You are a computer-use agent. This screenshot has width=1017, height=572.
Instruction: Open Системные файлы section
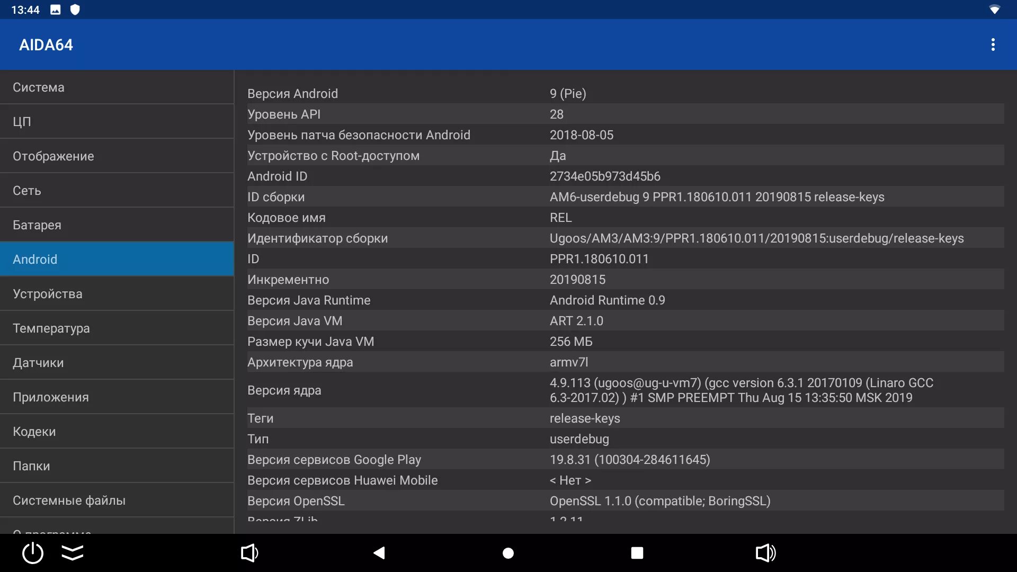point(117,501)
